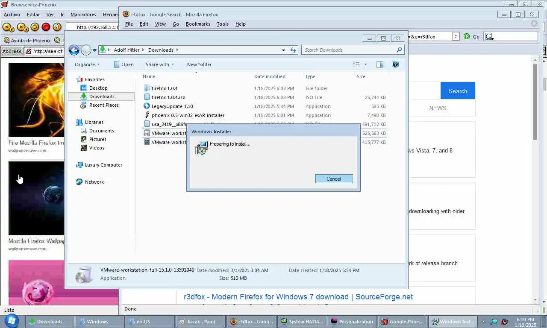The width and height of the screenshot is (547, 328).
Task: Click the Phoenix home button
Action: click(x=57, y=27)
